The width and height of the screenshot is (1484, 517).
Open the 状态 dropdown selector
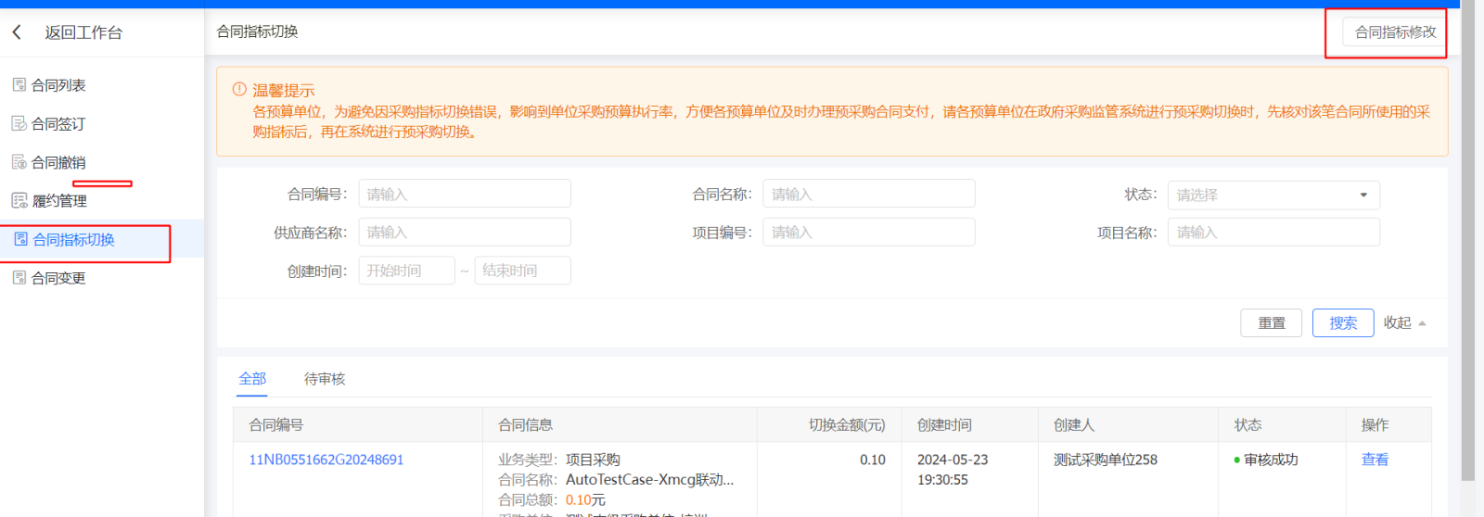click(x=1273, y=195)
